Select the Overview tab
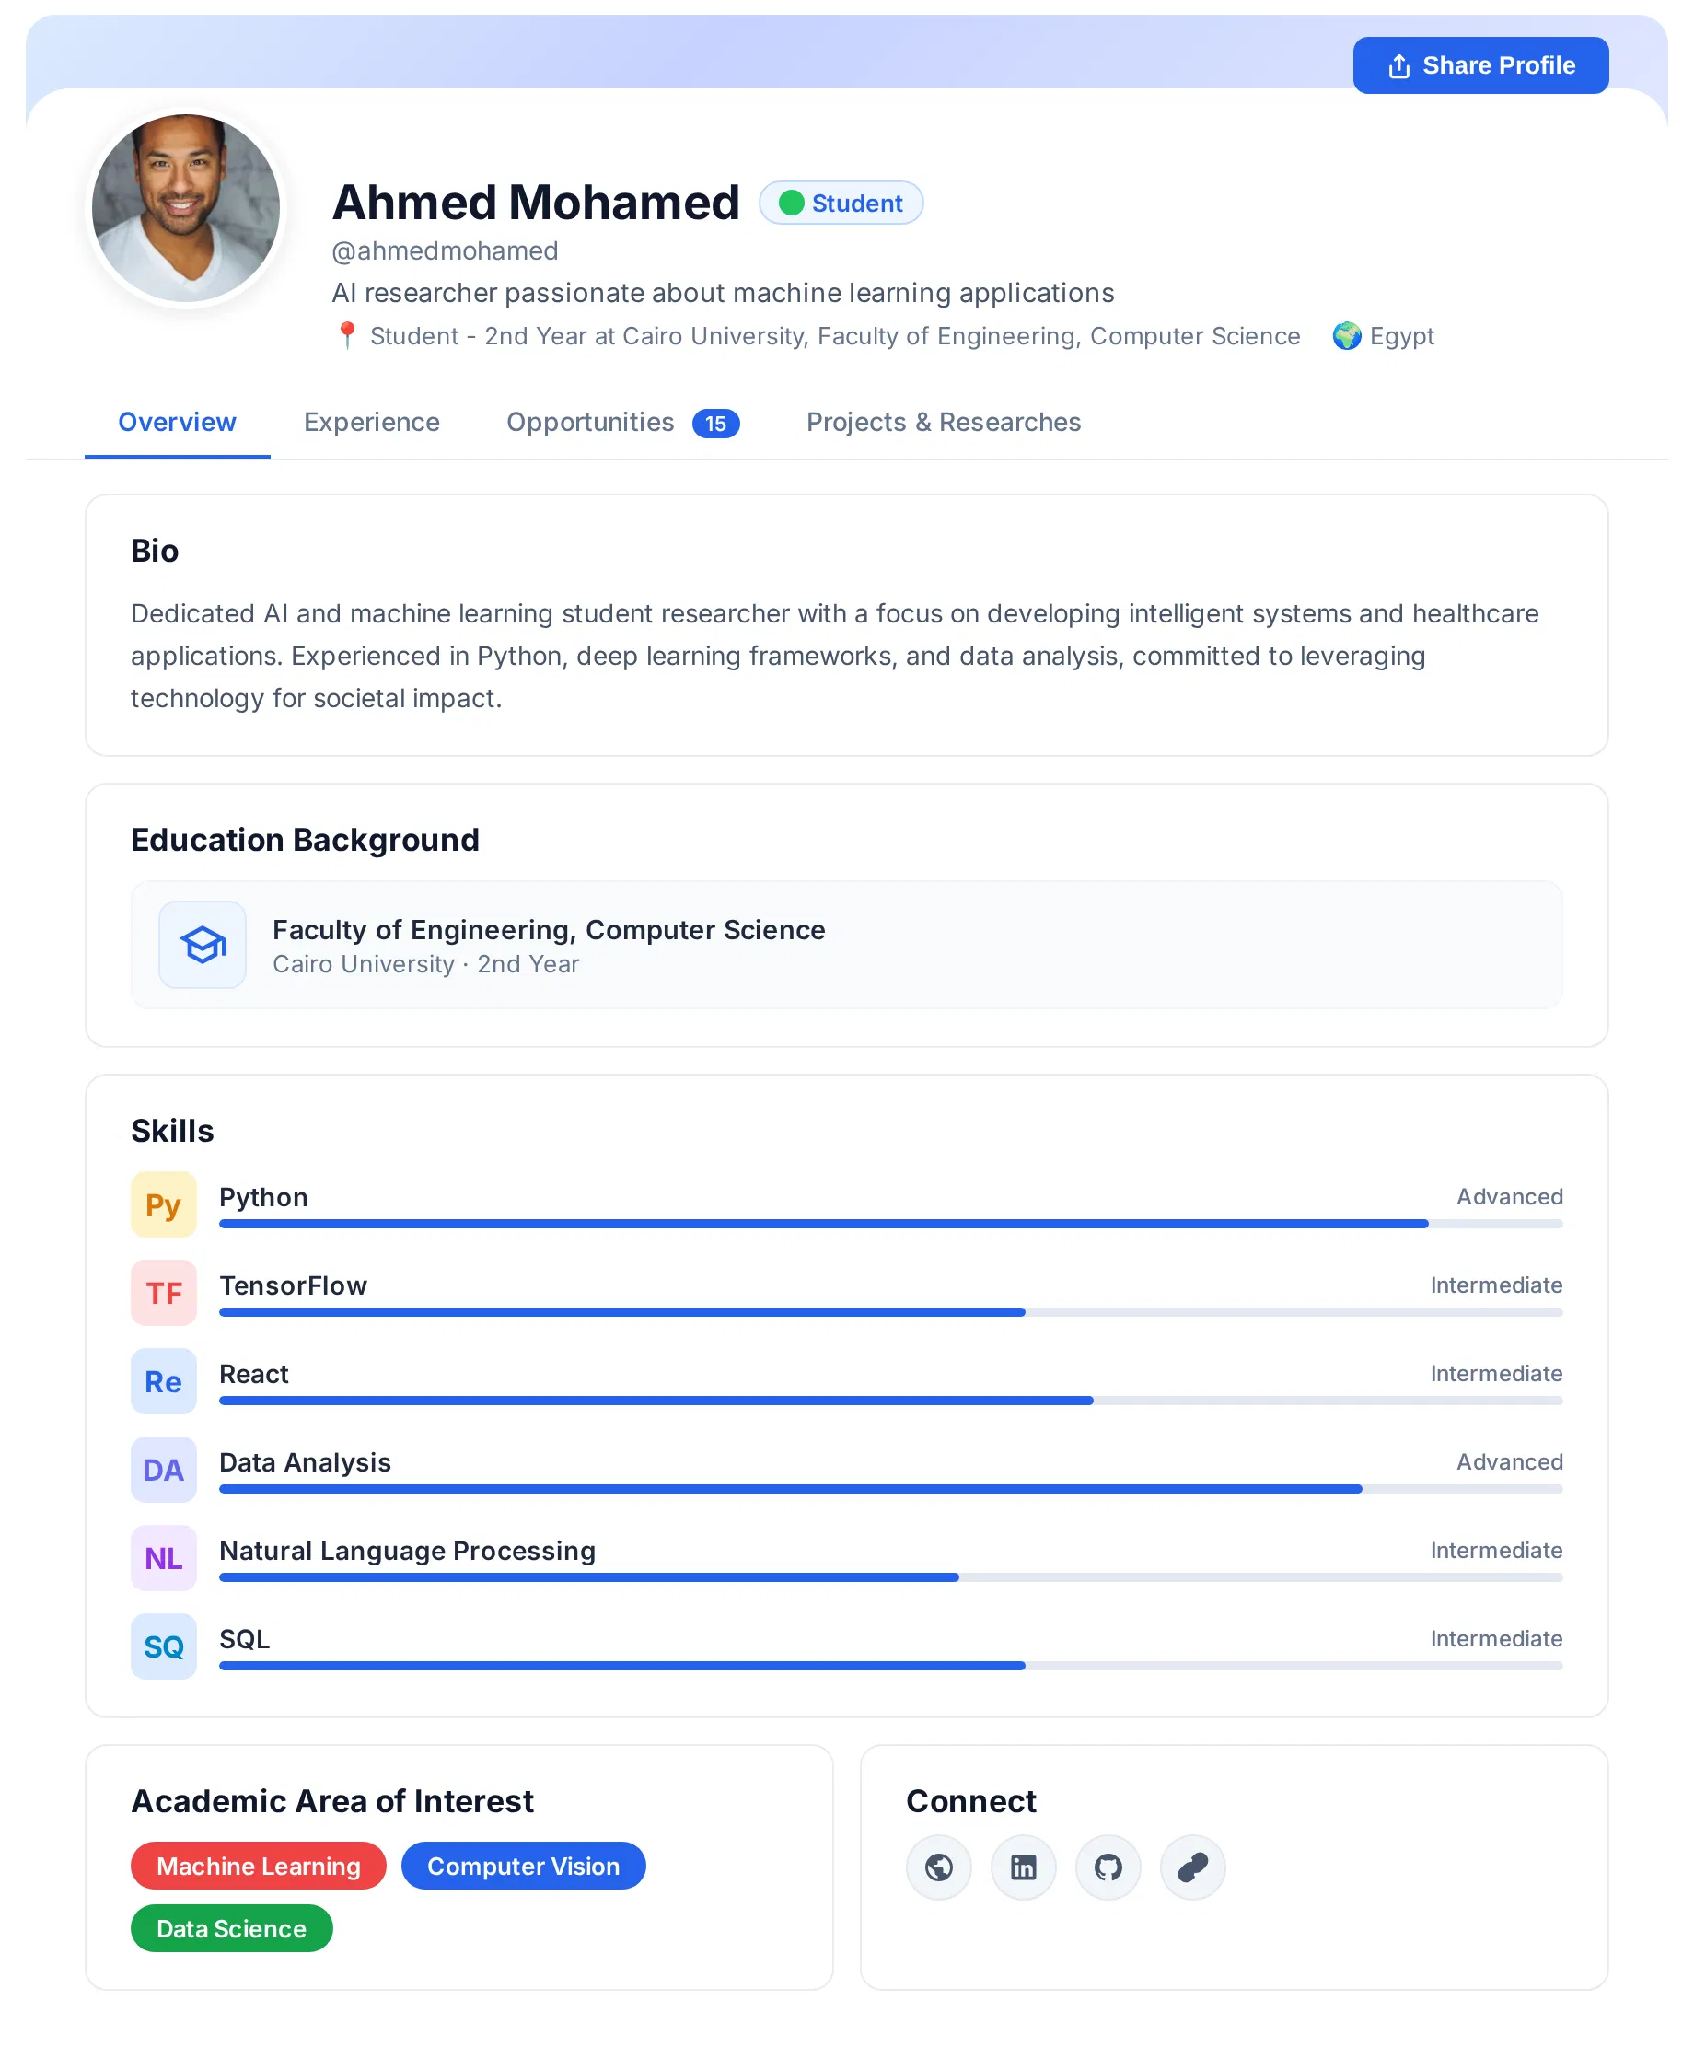 point(177,422)
